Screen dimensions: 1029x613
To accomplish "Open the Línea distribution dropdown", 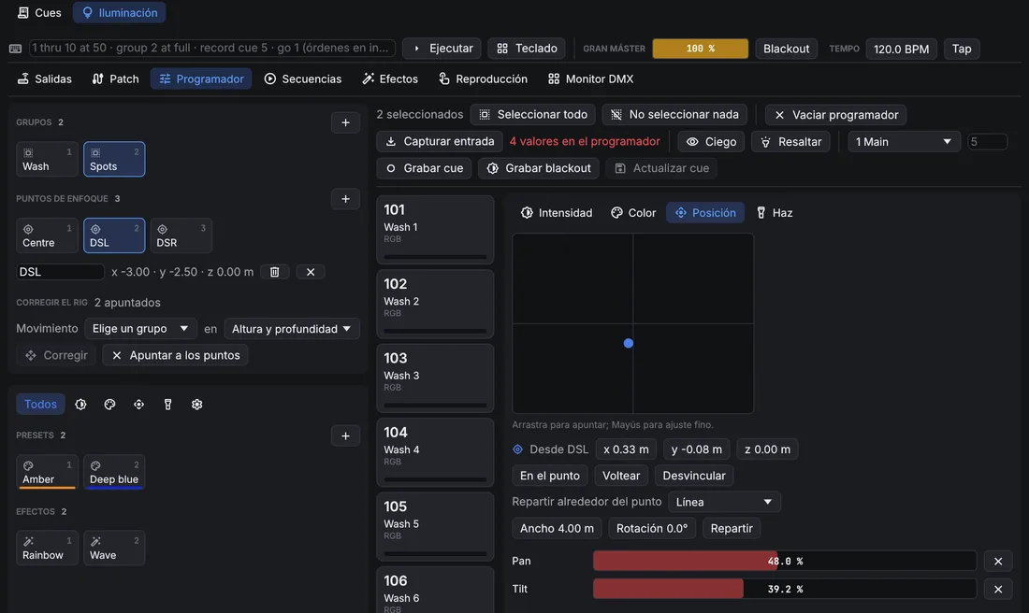I will (724, 502).
